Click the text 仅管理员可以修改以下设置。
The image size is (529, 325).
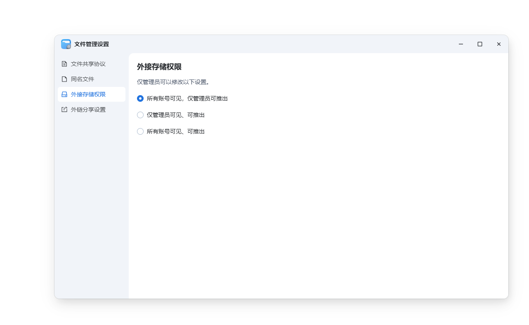[x=174, y=82]
